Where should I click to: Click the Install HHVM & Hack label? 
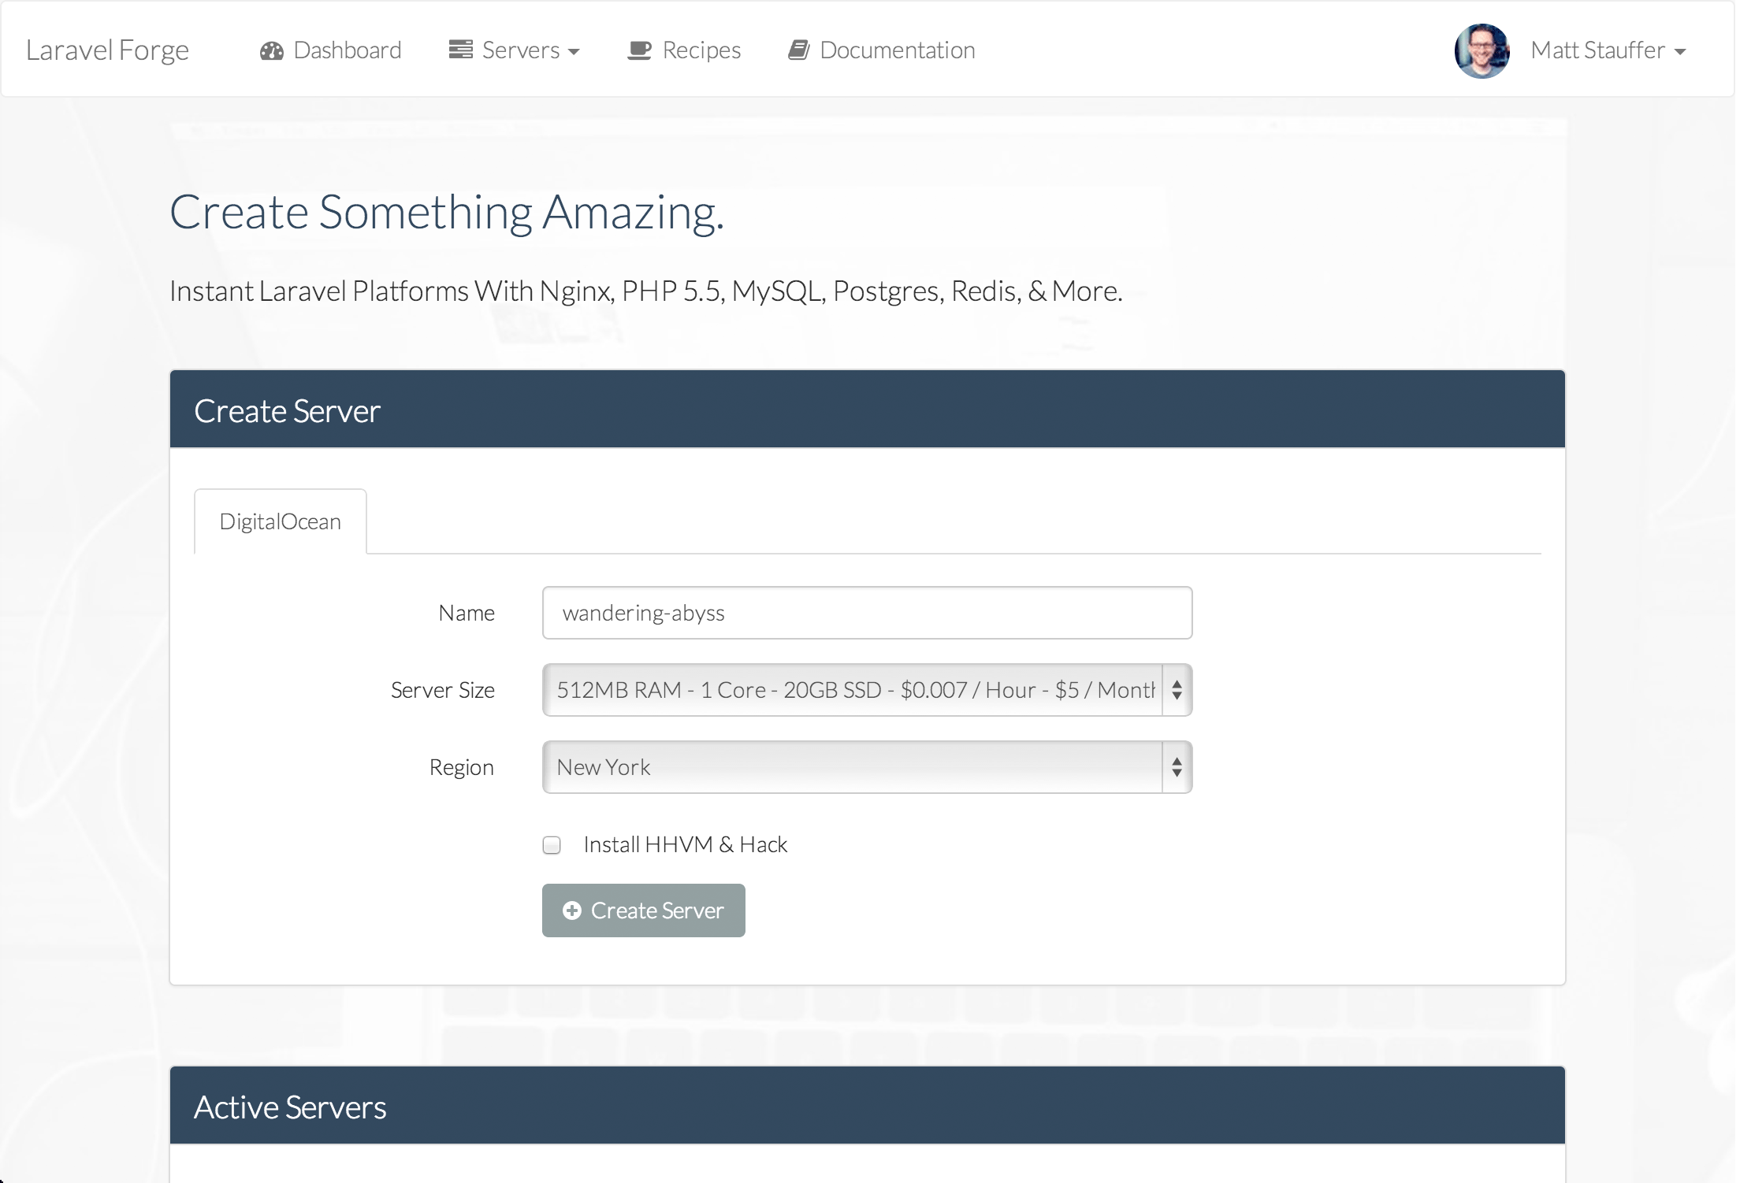point(686,844)
